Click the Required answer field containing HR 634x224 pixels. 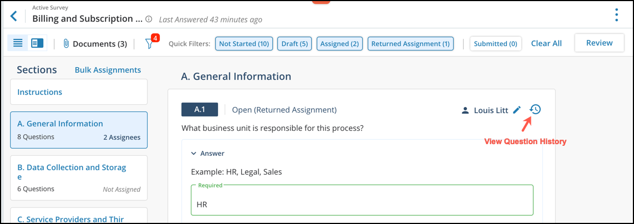pos(362,200)
